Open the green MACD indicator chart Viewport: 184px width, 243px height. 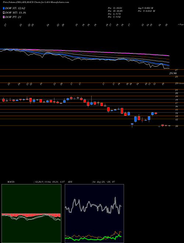click(31, 214)
